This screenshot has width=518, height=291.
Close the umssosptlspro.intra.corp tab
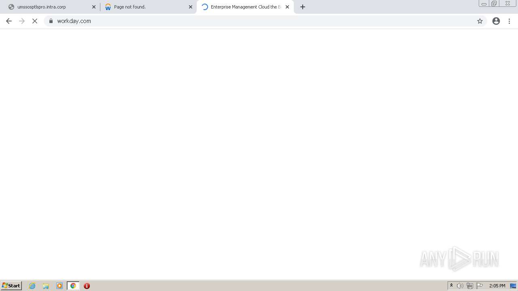[x=94, y=7]
